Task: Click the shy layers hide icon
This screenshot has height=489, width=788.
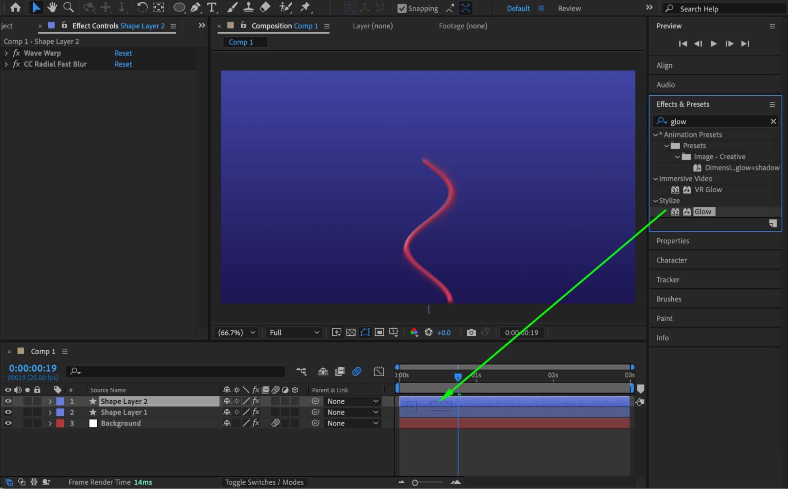Action: (x=323, y=371)
